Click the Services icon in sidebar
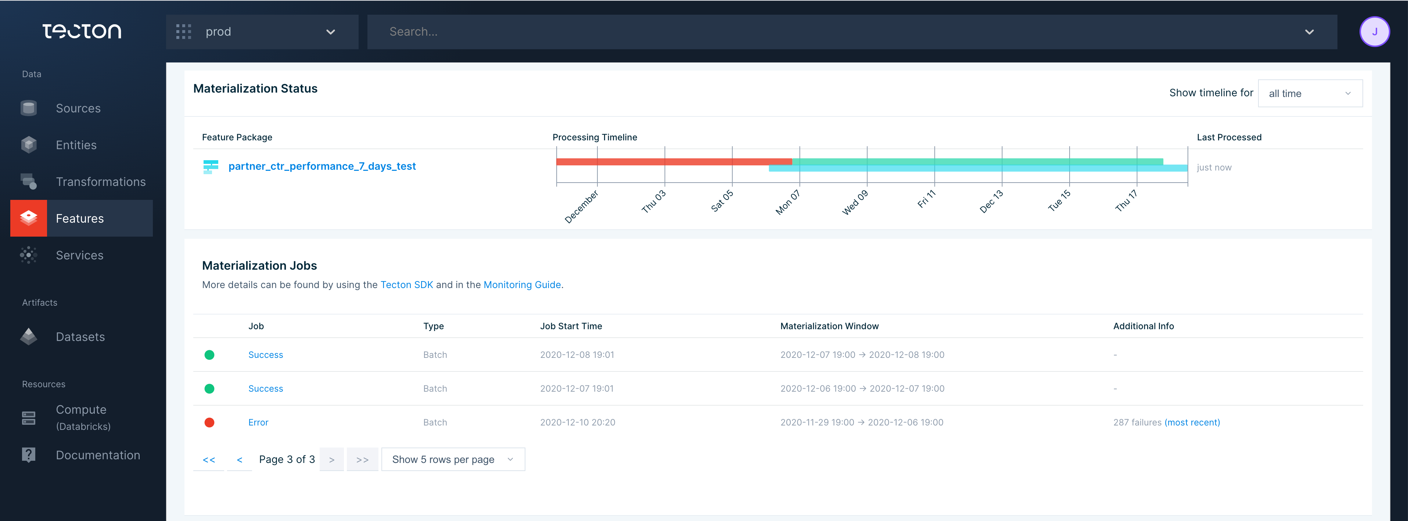This screenshot has width=1408, height=521. (x=28, y=255)
